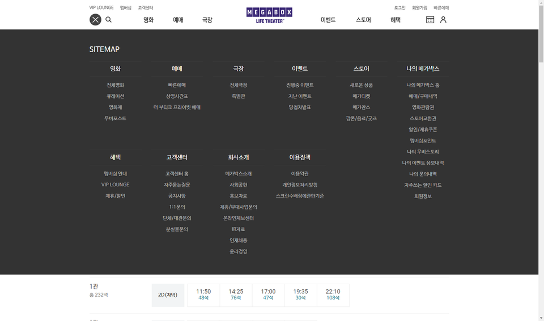544x321 pixels.
Task: Open 자주묻는질문 under 고객센터
Action: 177,185
